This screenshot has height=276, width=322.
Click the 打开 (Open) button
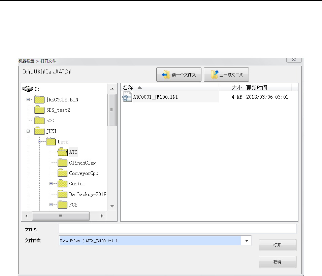pos(277,245)
